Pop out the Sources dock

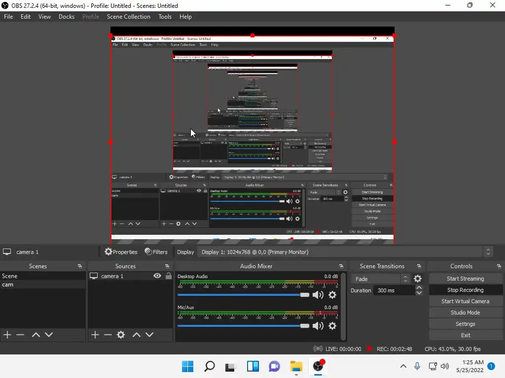pyautogui.click(x=167, y=266)
